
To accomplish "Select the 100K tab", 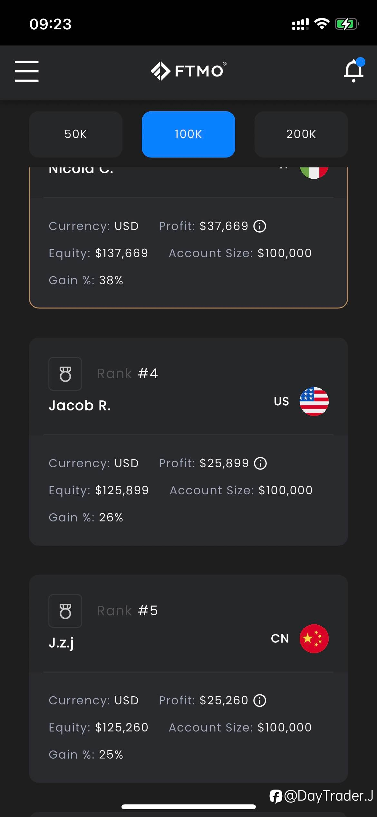I will (188, 134).
